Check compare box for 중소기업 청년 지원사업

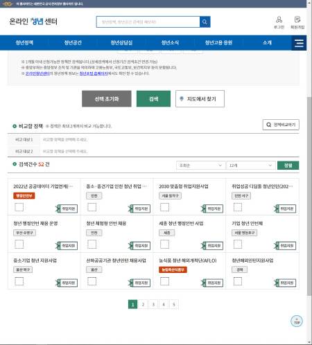[x=19, y=281]
